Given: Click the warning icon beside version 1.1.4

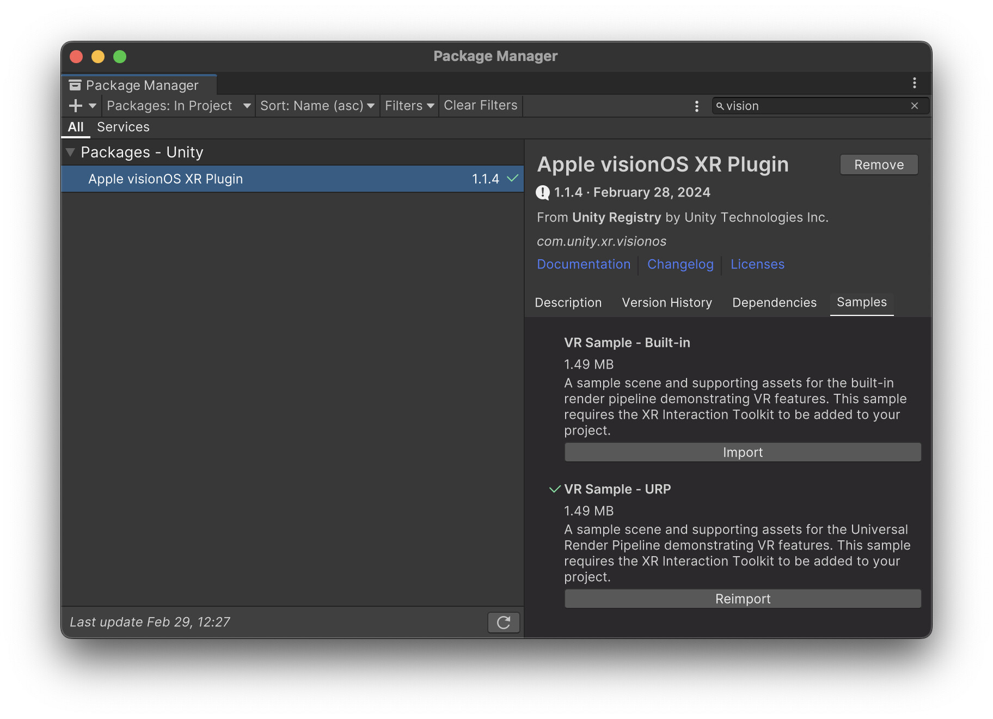Looking at the screenshot, I should (543, 192).
